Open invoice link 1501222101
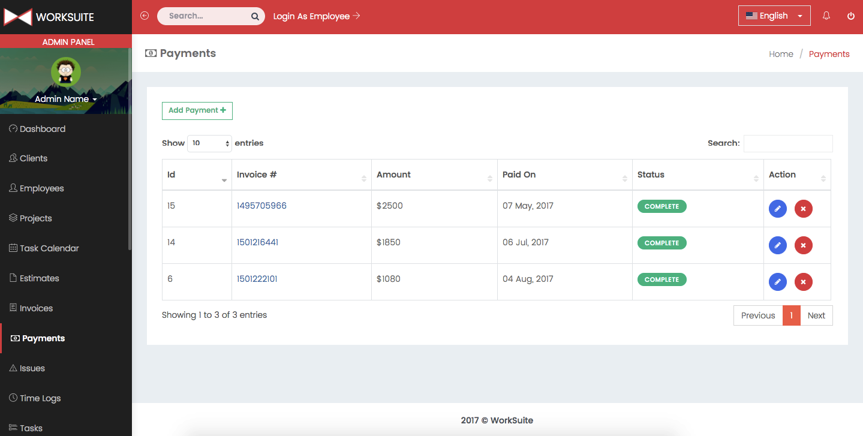 pyautogui.click(x=257, y=279)
